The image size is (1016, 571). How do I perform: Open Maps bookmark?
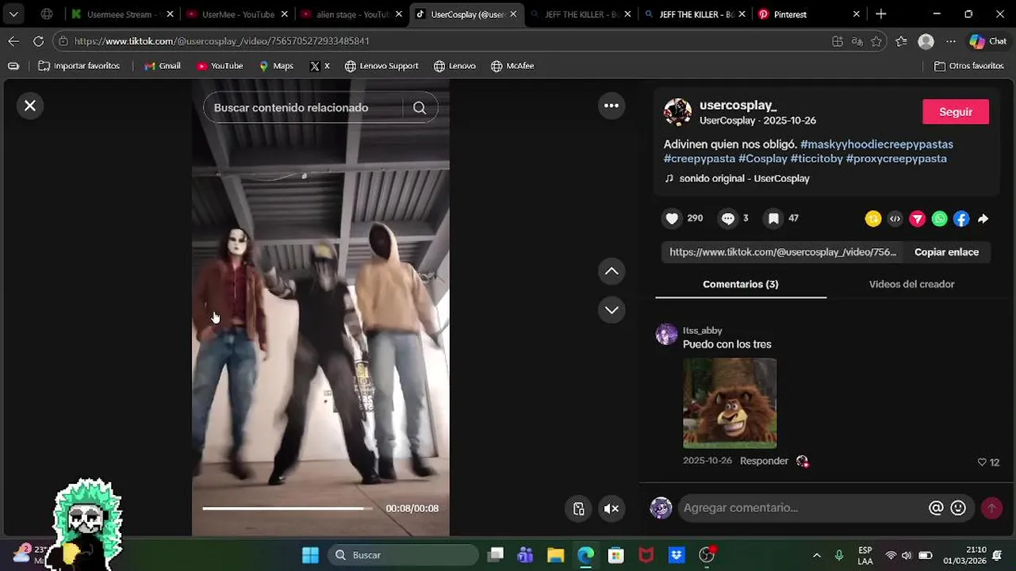276,66
